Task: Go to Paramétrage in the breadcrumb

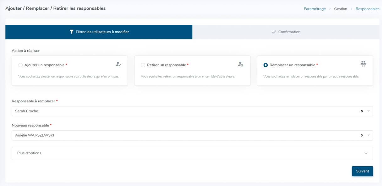Action: coord(315,9)
